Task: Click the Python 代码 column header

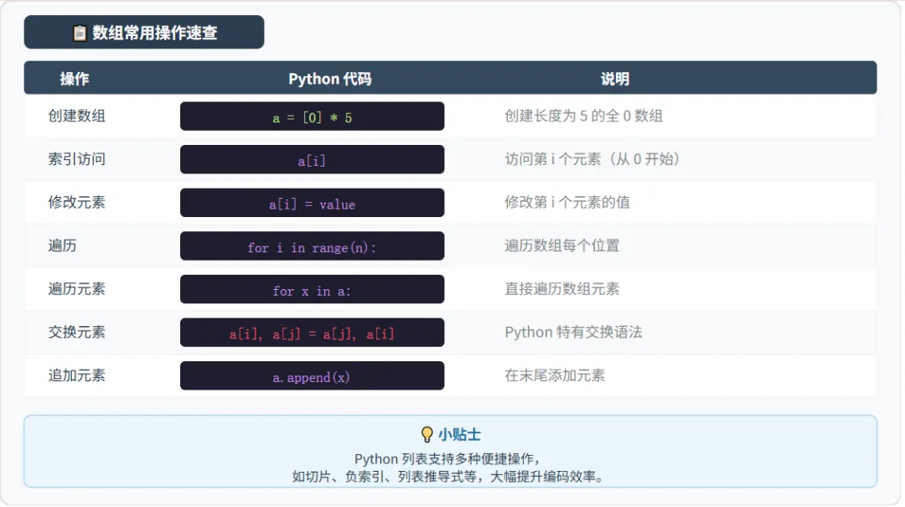Action: 329,79
